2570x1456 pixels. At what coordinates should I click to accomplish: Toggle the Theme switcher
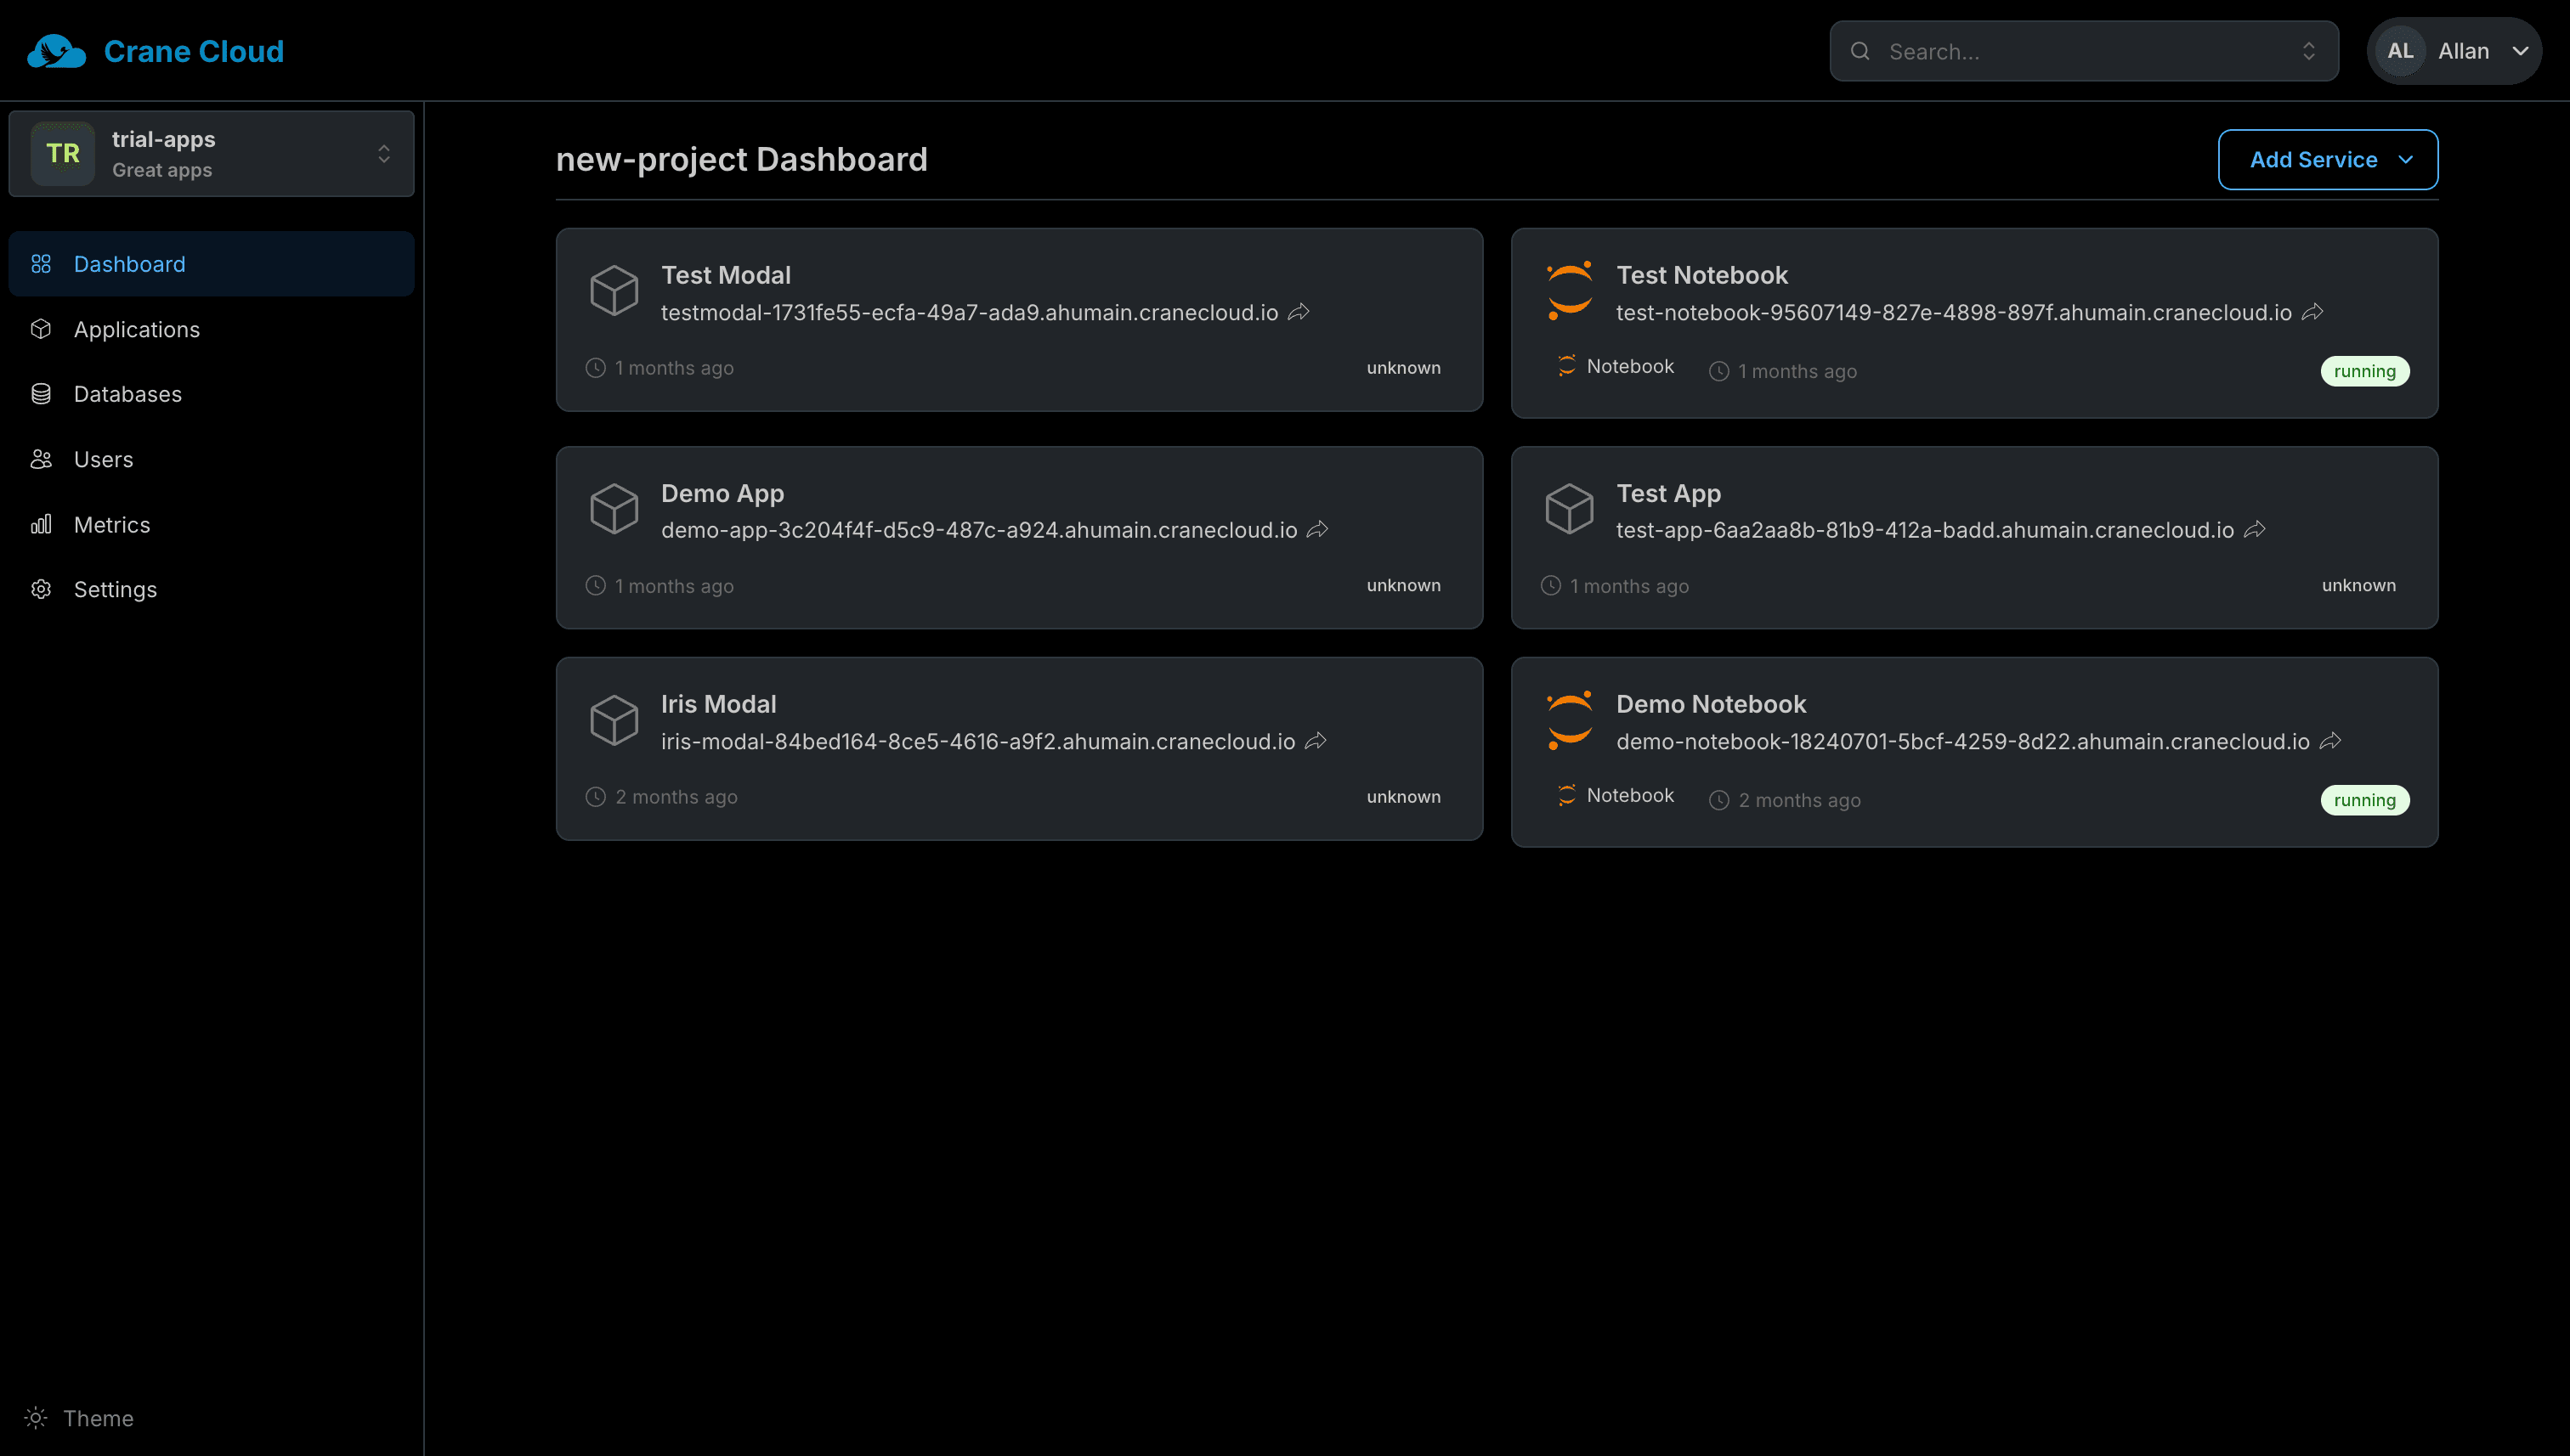[x=80, y=1418]
